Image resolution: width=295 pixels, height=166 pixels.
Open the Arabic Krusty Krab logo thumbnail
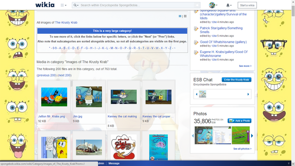tap(124, 147)
